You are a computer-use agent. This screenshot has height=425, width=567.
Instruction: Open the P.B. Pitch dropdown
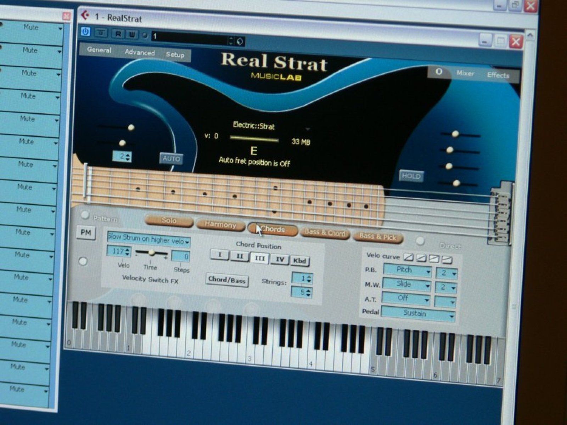click(407, 271)
